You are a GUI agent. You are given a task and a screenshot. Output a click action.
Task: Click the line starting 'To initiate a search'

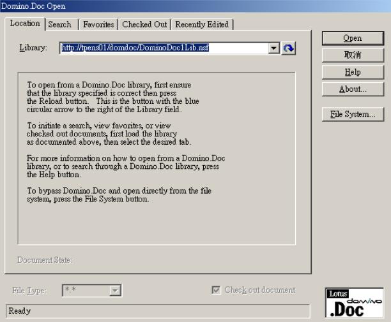[99, 126]
